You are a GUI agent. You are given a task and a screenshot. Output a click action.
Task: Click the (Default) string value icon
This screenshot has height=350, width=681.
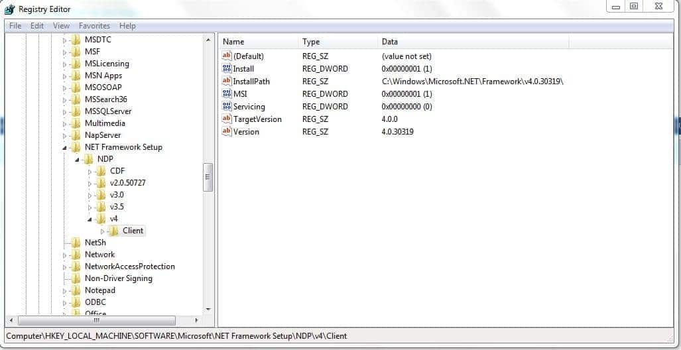(227, 56)
